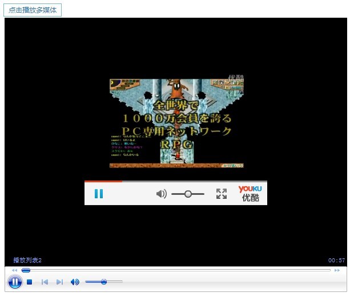This screenshot has height=300, width=362.
Task: Open the Youku 优酷 logo link
Action: point(250,193)
